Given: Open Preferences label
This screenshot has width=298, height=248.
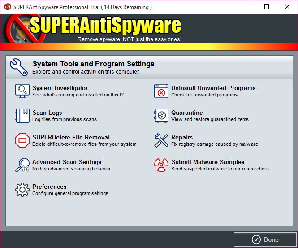Looking at the screenshot, I should [x=49, y=187].
